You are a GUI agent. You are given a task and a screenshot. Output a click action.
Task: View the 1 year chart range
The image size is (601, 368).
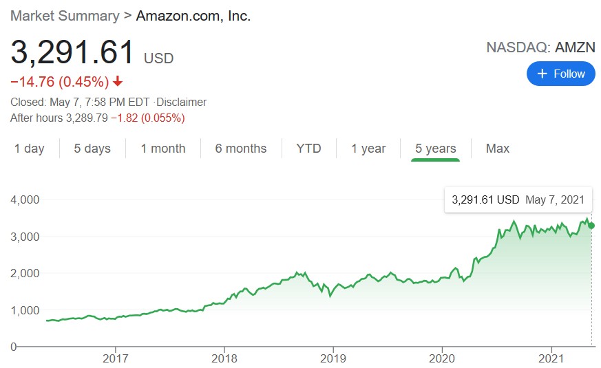coord(368,149)
